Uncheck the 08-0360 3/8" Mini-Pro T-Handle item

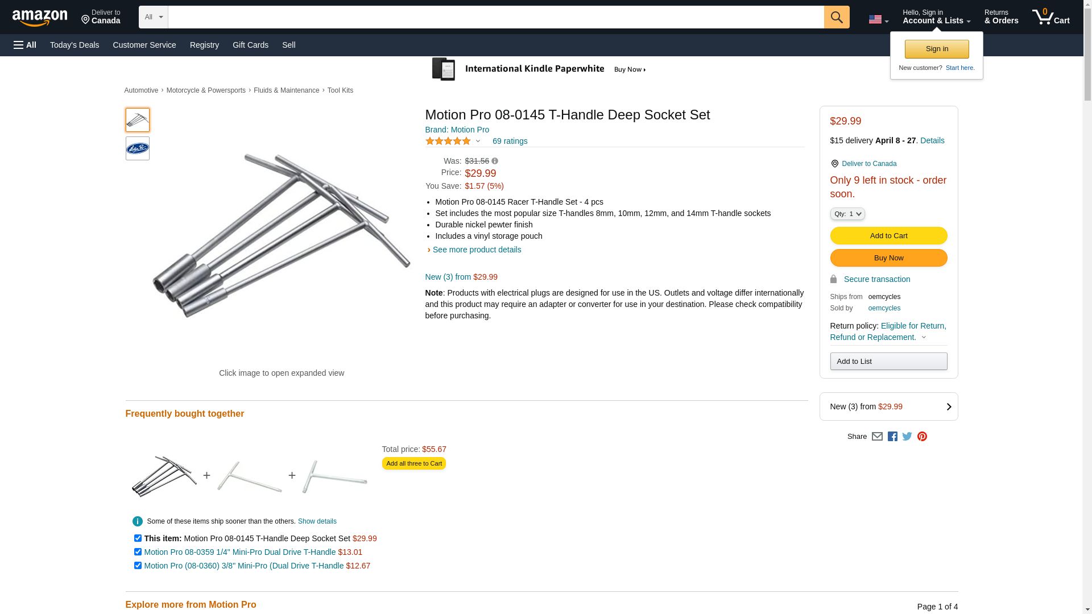click(138, 566)
